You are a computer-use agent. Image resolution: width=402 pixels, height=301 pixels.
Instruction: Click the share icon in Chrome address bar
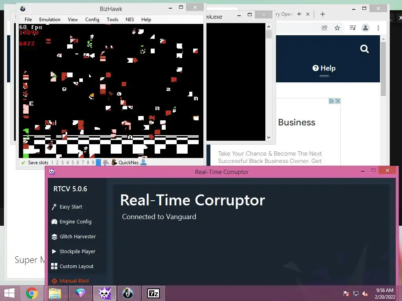tap(324, 28)
